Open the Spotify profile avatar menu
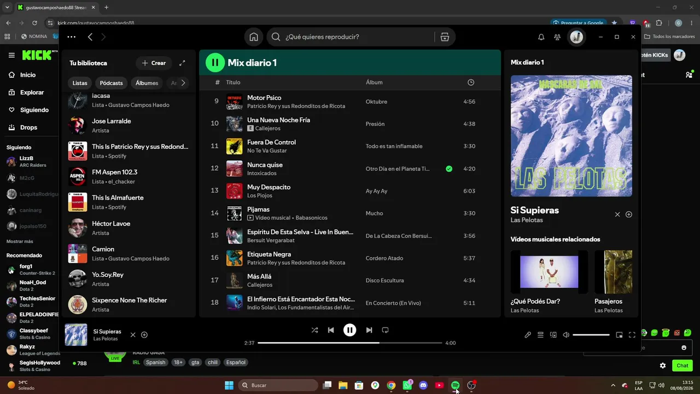 coord(576,37)
